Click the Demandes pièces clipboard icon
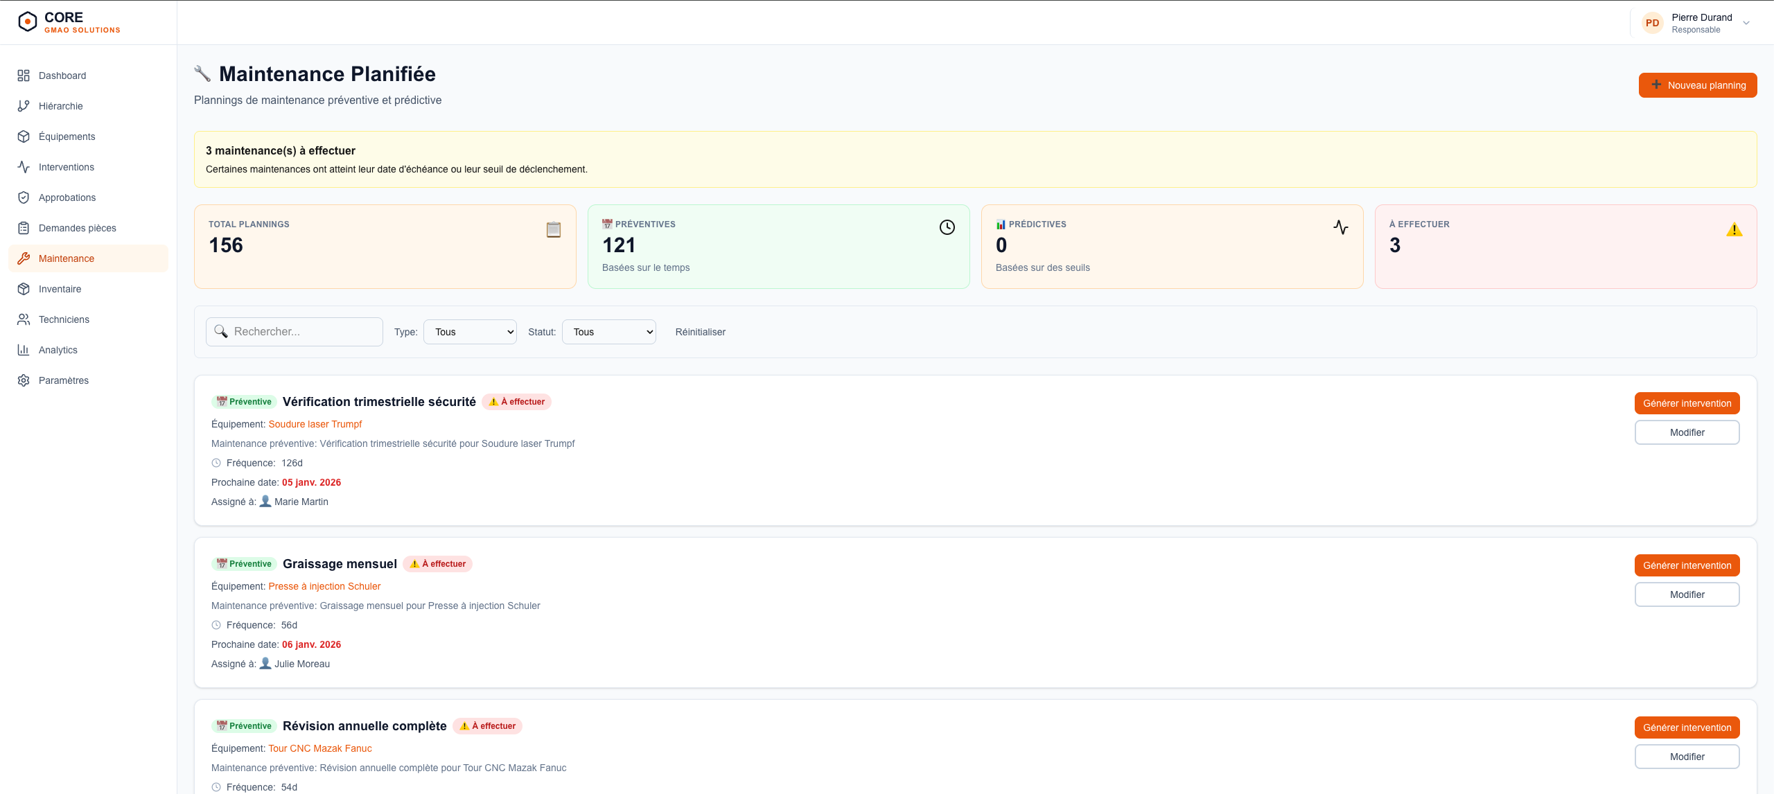 (24, 228)
